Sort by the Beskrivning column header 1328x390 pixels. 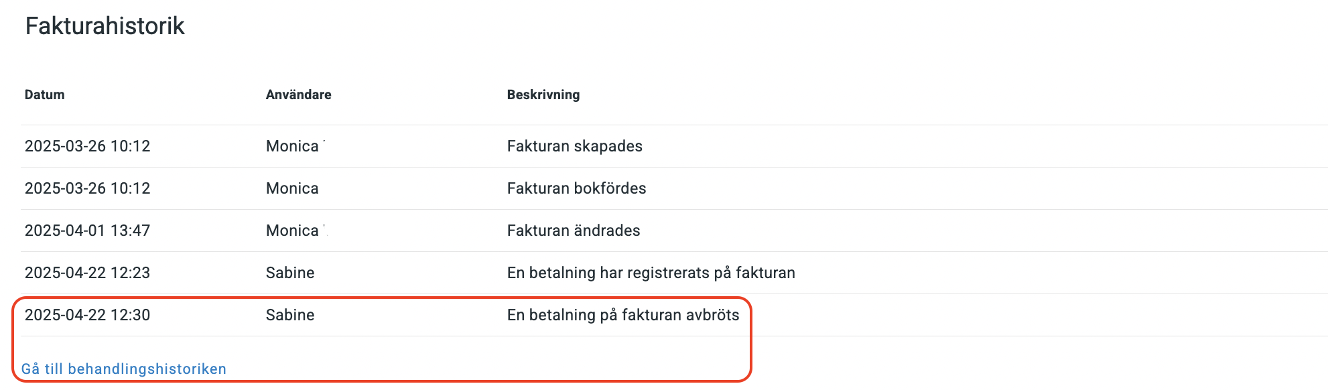543,94
